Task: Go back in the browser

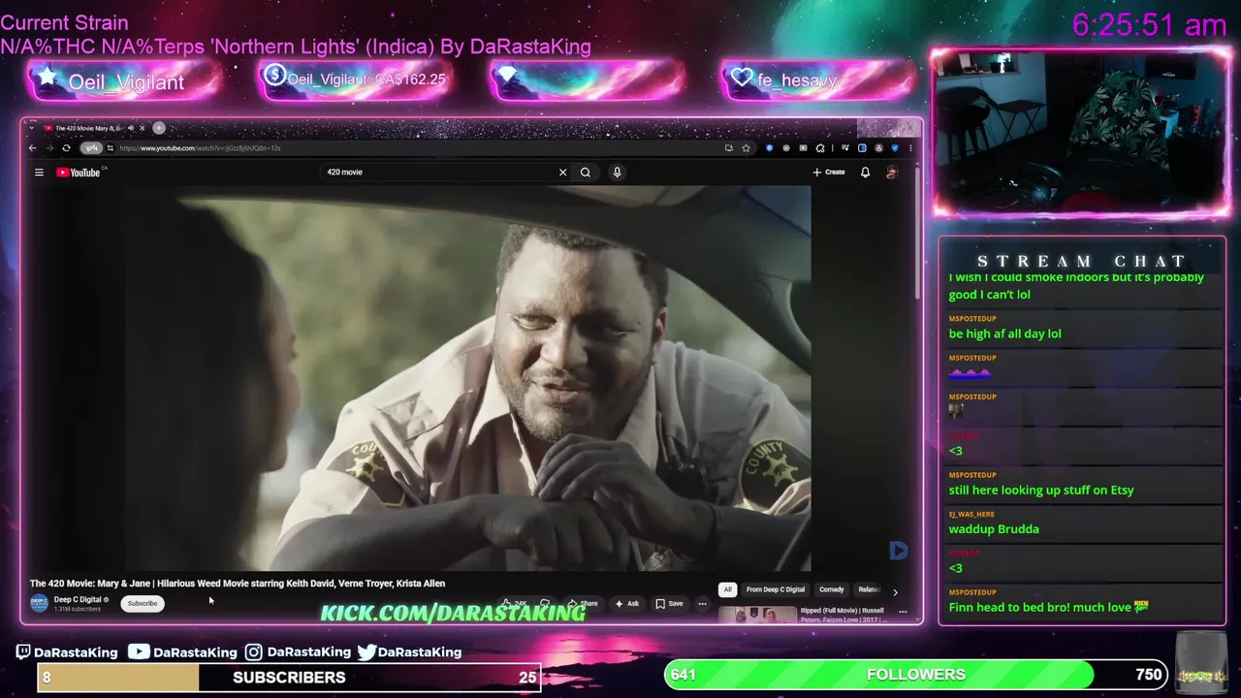Action: pyautogui.click(x=32, y=148)
